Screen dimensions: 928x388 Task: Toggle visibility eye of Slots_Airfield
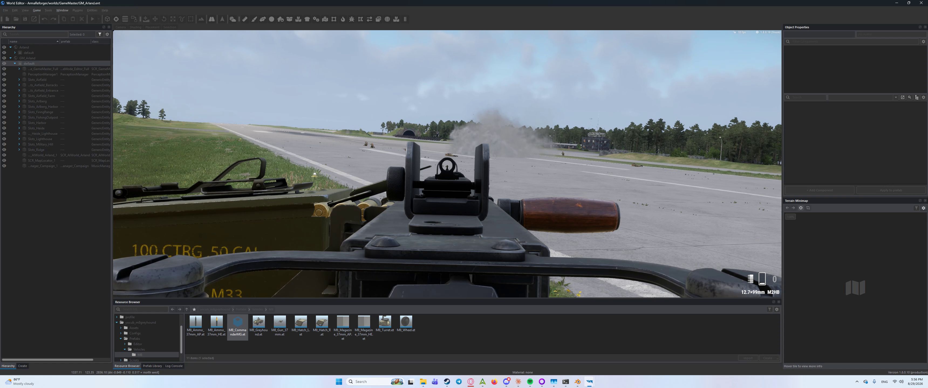click(4, 79)
